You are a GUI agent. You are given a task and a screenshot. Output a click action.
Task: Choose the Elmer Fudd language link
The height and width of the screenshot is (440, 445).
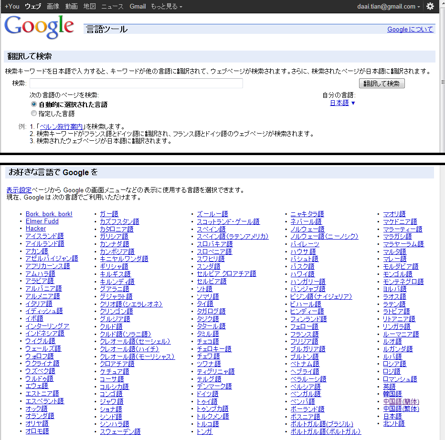[x=42, y=221]
